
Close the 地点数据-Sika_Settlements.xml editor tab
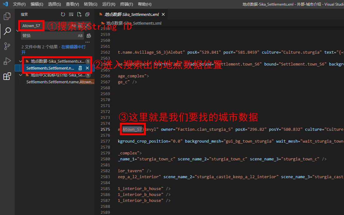pos(163,14)
